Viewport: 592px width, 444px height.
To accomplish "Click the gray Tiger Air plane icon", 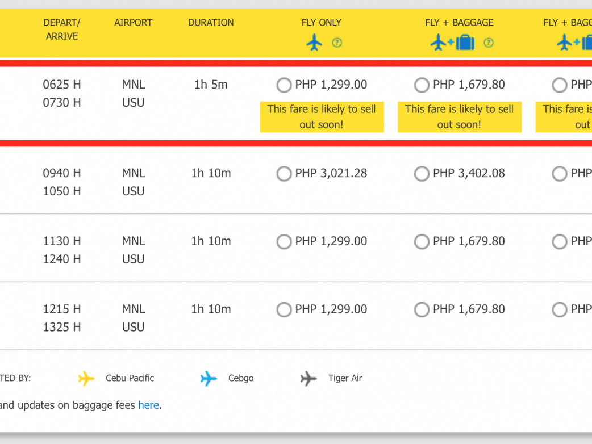I will click(x=308, y=378).
